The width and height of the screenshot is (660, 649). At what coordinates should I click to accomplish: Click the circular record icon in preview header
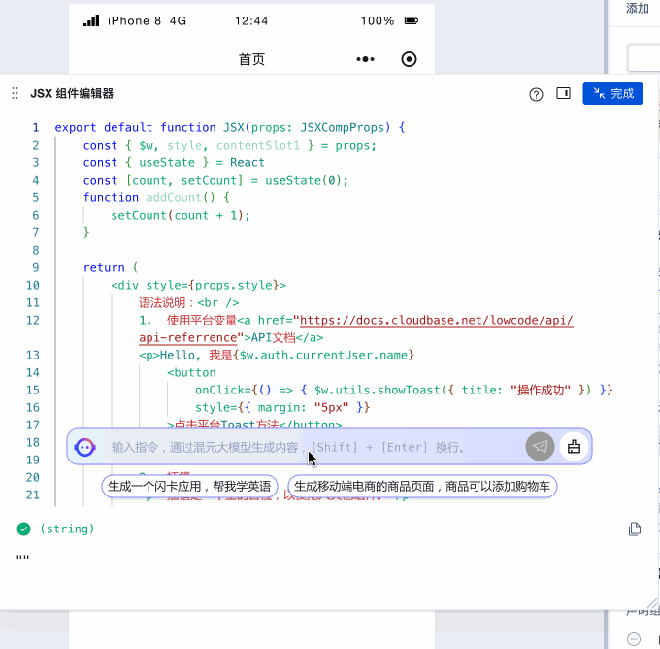[x=409, y=59]
